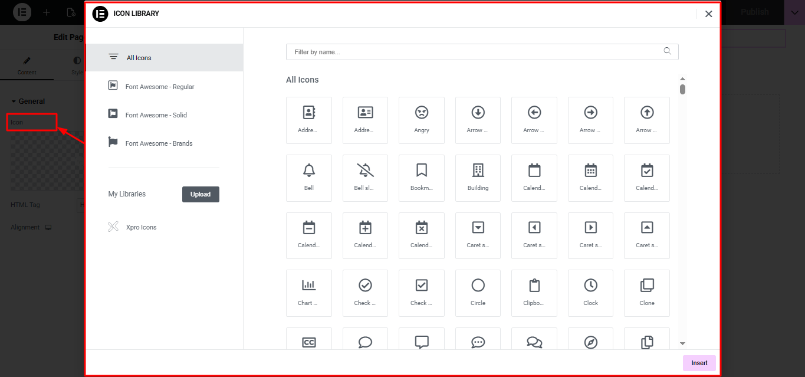Select the Building icon
This screenshot has width=805, height=377.
tap(478, 178)
